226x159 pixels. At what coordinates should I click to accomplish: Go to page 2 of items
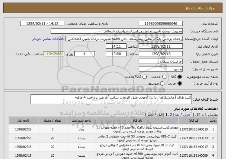coord(171,114)
